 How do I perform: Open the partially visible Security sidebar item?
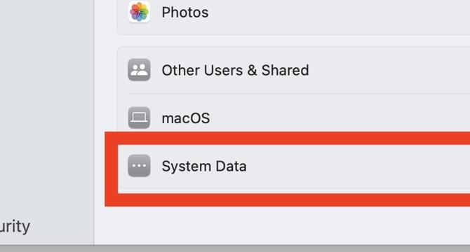pyautogui.click(x=15, y=227)
